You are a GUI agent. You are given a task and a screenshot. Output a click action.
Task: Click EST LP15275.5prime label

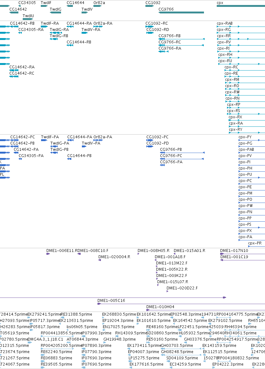[144, 358]
